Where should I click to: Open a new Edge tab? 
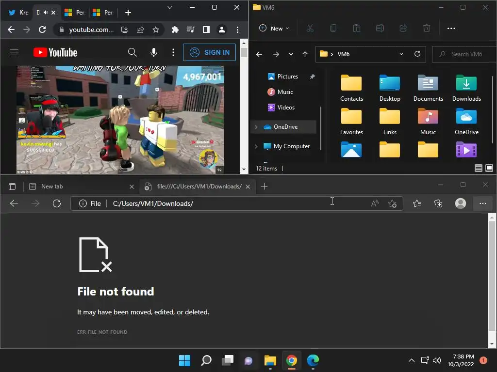click(264, 186)
